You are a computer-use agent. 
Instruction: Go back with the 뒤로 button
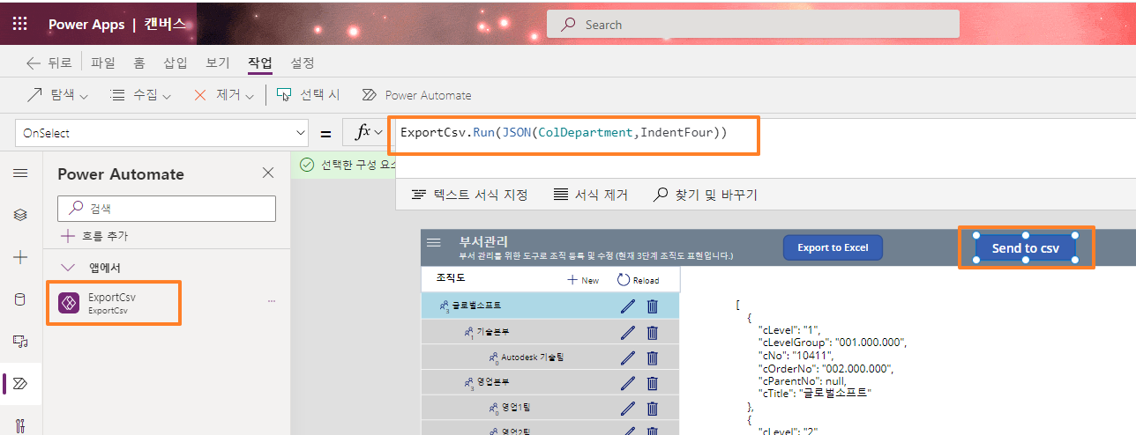click(49, 63)
